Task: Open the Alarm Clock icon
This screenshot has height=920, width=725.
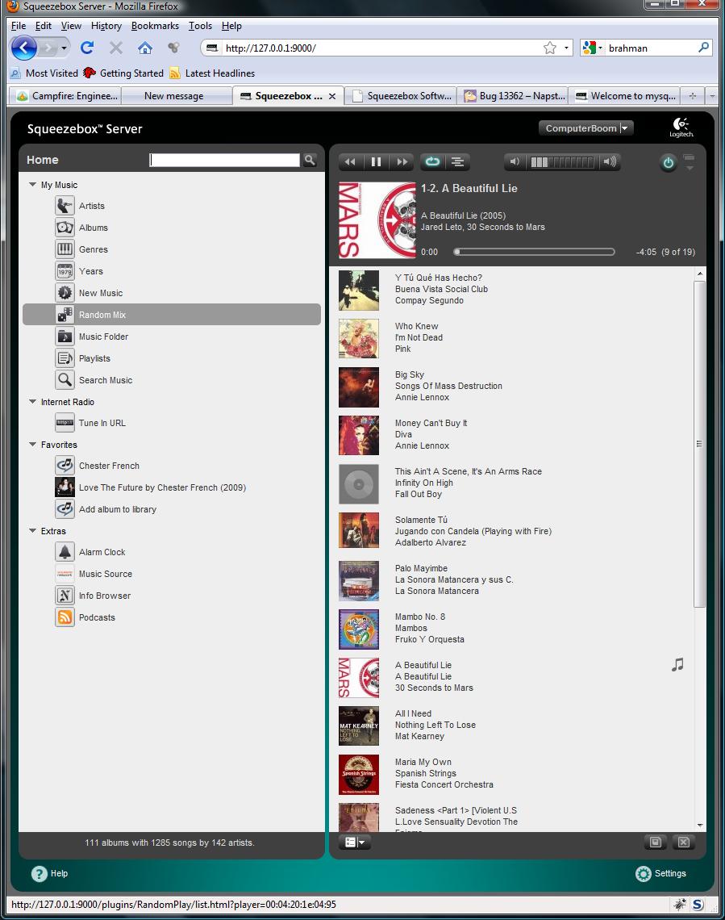Action: tap(65, 552)
